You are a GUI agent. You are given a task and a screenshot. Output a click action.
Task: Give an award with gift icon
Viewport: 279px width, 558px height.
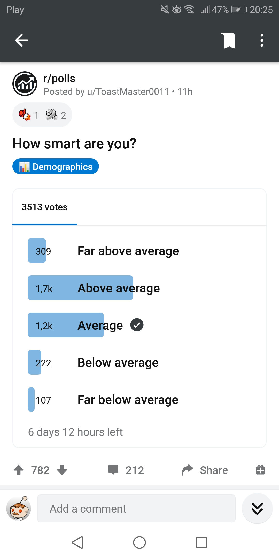[260, 470]
